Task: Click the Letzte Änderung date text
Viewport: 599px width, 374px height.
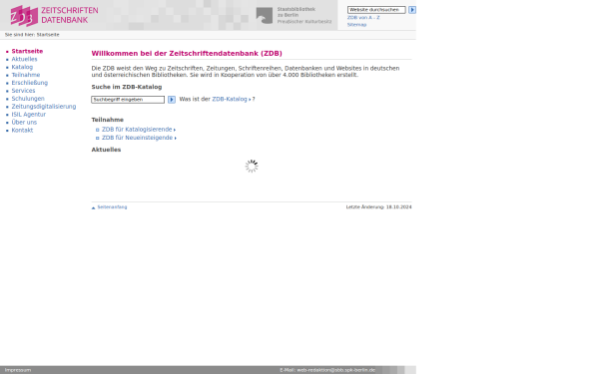Action: pyautogui.click(x=378, y=207)
